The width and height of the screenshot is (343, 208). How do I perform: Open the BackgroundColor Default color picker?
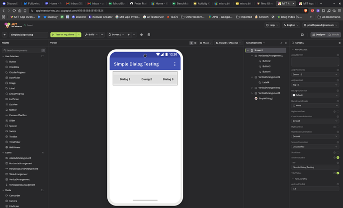click(x=315, y=95)
